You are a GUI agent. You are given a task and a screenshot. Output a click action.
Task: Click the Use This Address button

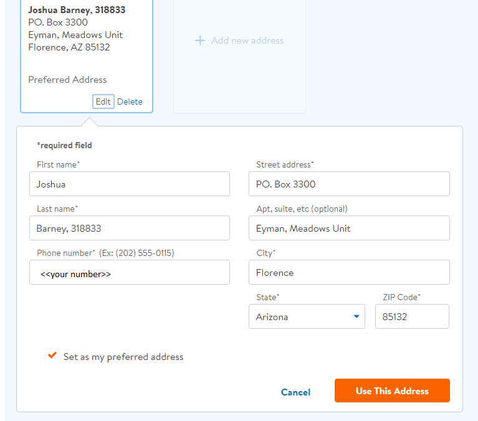pos(392,390)
